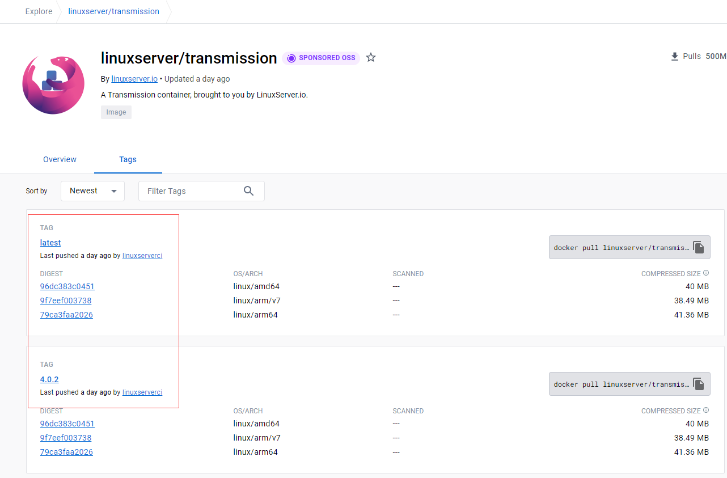
Task: Open the latest tag link
Action: 50,243
